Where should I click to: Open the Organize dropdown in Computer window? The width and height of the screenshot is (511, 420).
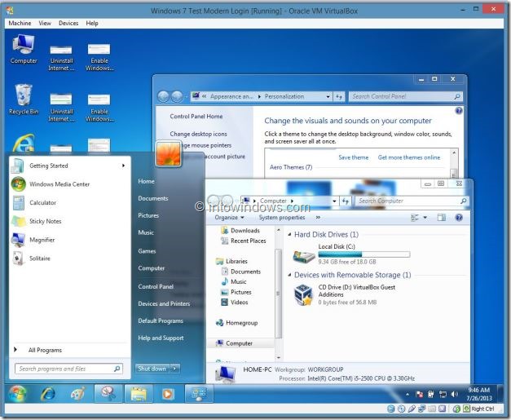pyautogui.click(x=230, y=218)
